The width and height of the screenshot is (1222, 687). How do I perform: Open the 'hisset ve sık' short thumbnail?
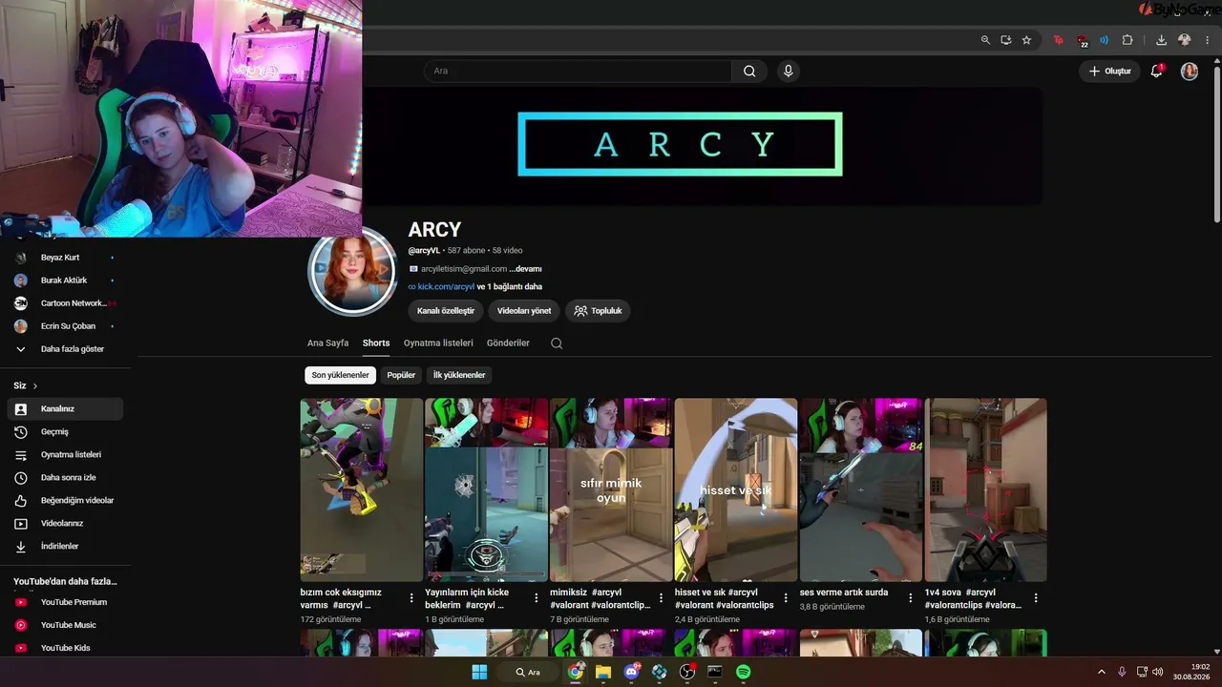click(736, 489)
